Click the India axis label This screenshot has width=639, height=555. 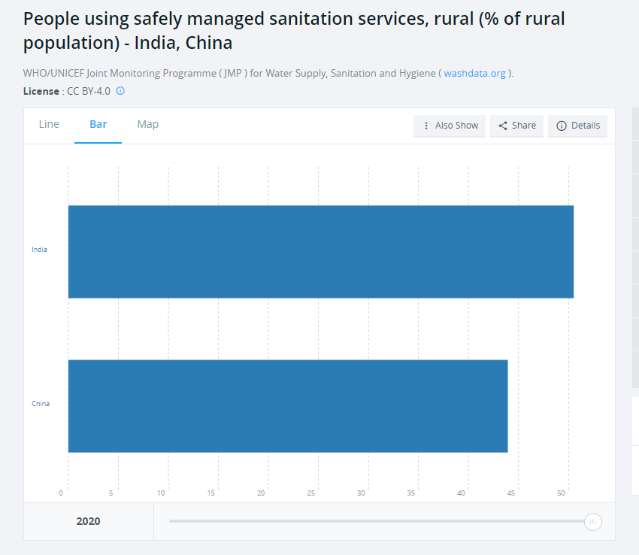39,250
